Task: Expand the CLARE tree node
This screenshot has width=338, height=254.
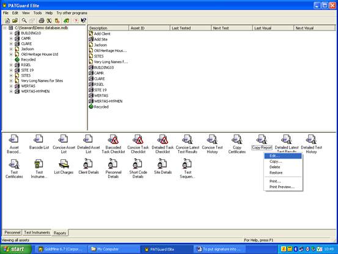Action: pos(11,44)
